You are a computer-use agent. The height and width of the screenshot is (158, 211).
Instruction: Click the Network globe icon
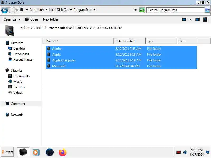click(7, 115)
